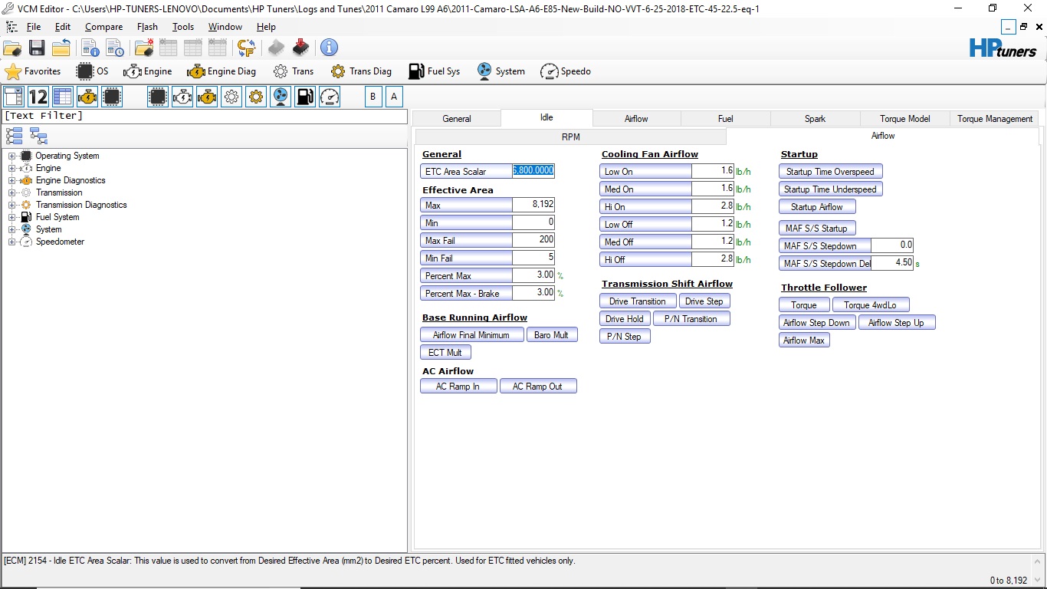Screen dimensions: 1047x589
Task: Switch to the Spark tab
Action: pyautogui.click(x=815, y=119)
